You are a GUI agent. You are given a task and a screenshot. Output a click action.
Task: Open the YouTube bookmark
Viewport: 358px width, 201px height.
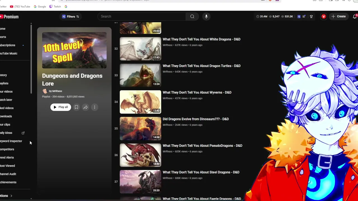pyautogui.click(x=20, y=6)
